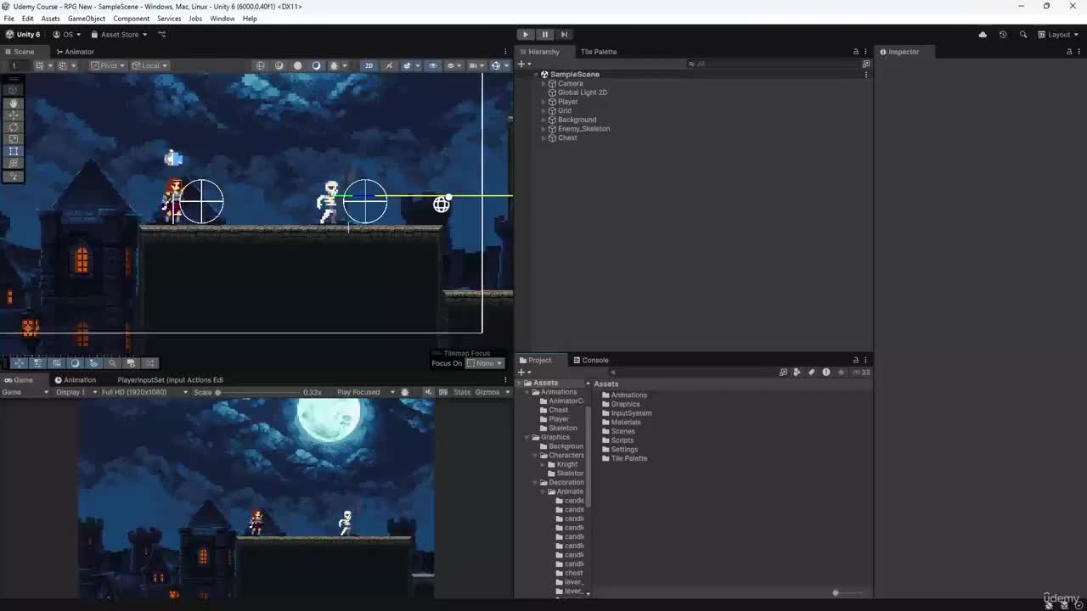Click the Step frame button
Image resolution: width=1087 pixels, height=611 pixels.
(x=564, y=35)
